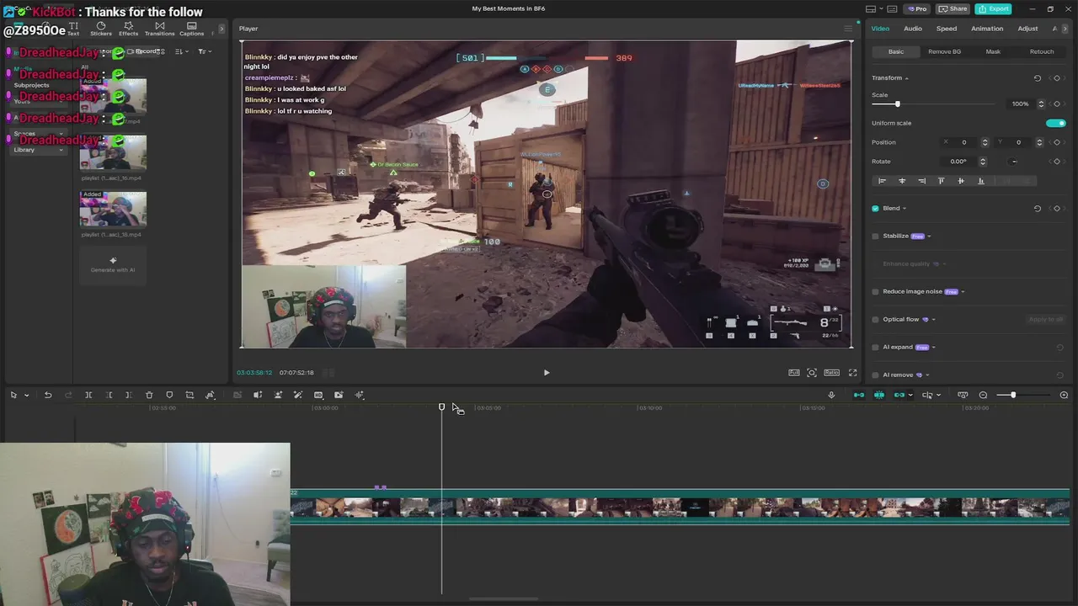Open the Remove BG sub-tab
The height and width of the screenshot is (606, 1078).
pyautogui.click(x=944, y=51)
